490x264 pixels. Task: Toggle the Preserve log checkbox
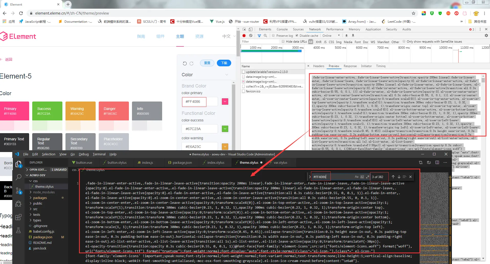click(273, 35)
